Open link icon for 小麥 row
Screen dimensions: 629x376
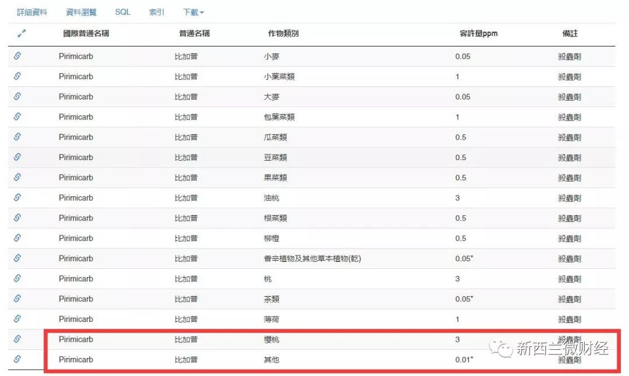17,56
